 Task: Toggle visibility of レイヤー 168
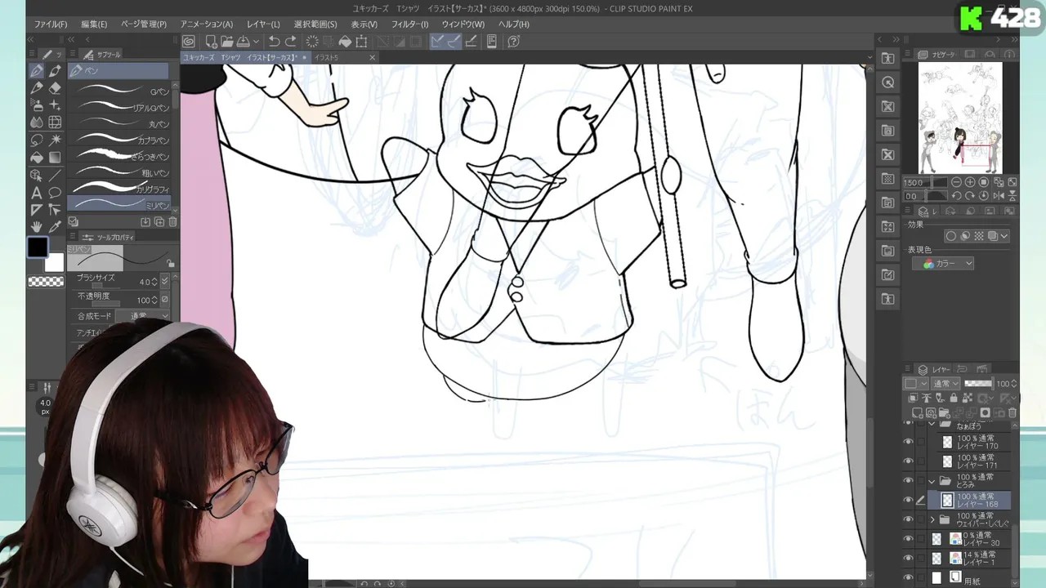pyautogui.click(x=908, y=500)
